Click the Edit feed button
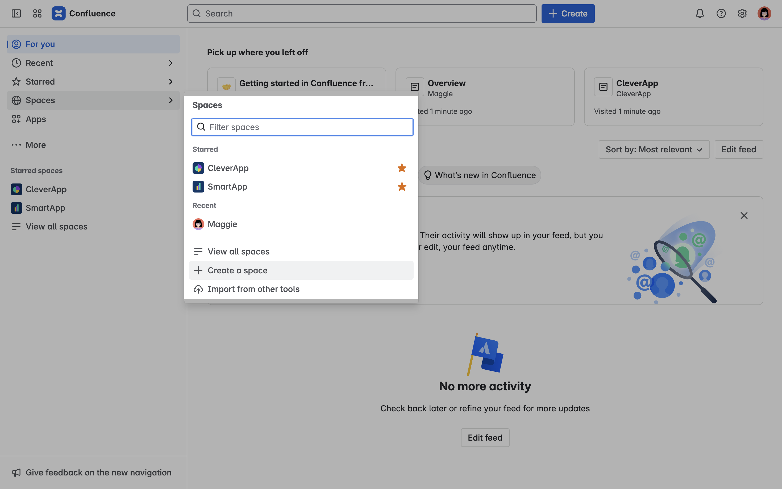 pos(738,149)
